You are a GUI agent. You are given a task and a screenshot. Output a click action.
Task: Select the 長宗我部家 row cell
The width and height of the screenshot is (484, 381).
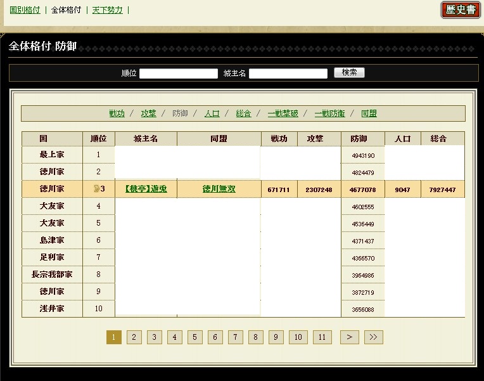pos(52,274)
